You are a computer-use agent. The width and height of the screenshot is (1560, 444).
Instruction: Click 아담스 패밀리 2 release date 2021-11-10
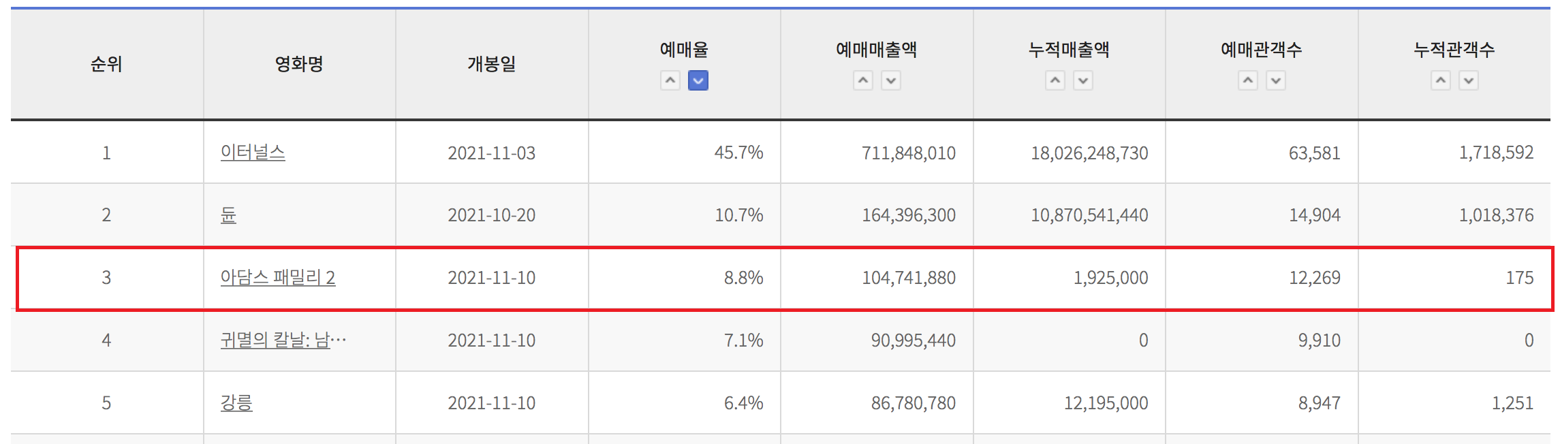(x=492, y=278)
